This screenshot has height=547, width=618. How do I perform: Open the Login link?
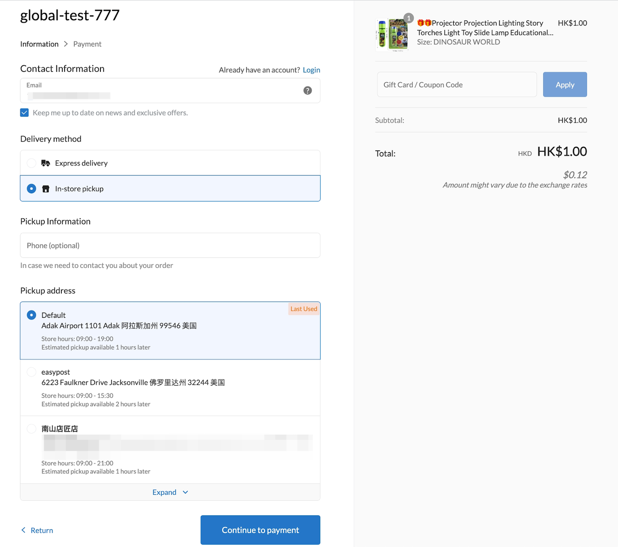(311, 70)
